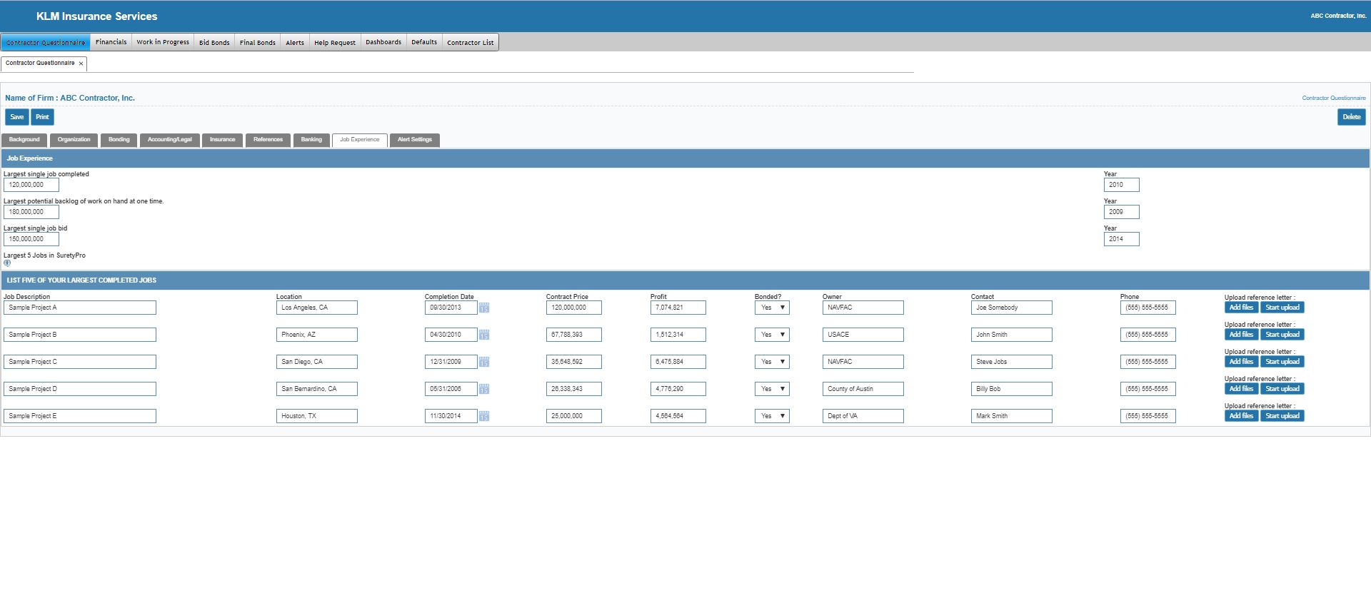Click the Delete button

pos(1351,117)
